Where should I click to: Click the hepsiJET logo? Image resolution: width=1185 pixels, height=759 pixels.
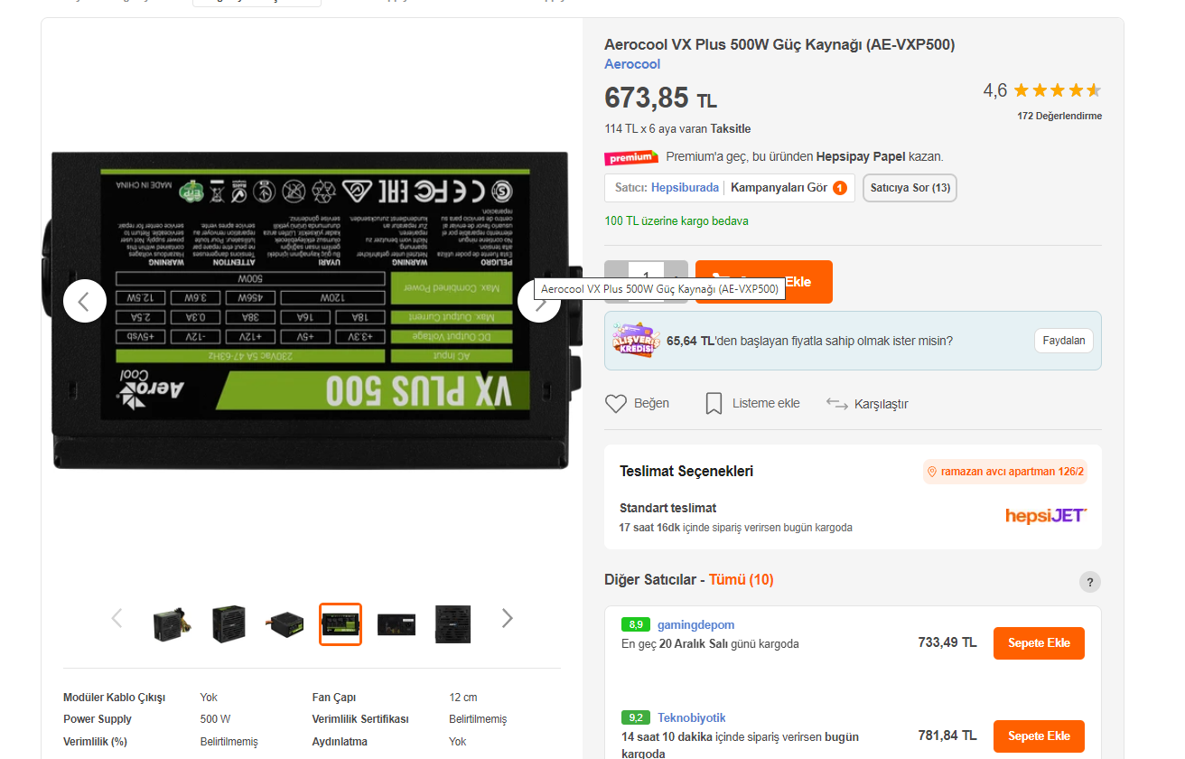pos(1046,515)
